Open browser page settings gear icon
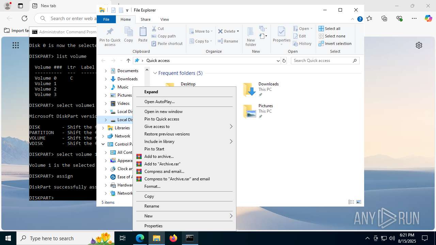436x245 pixels. [419, 45]
